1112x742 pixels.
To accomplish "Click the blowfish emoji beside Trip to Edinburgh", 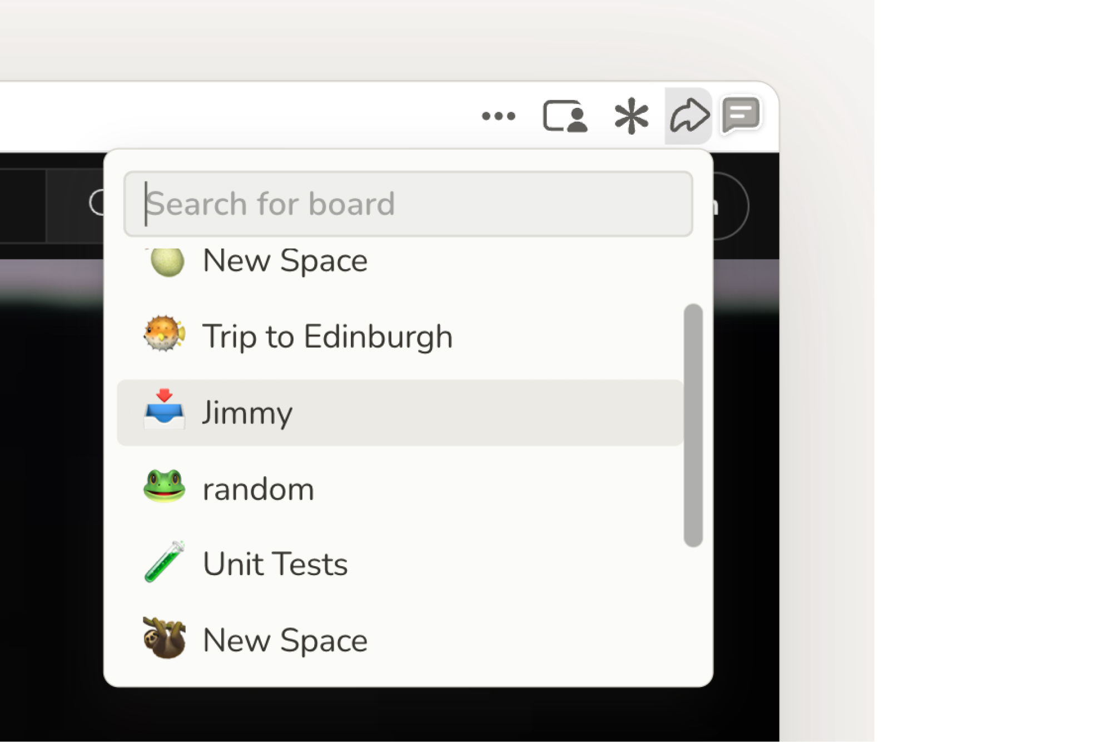I will 164,335.
